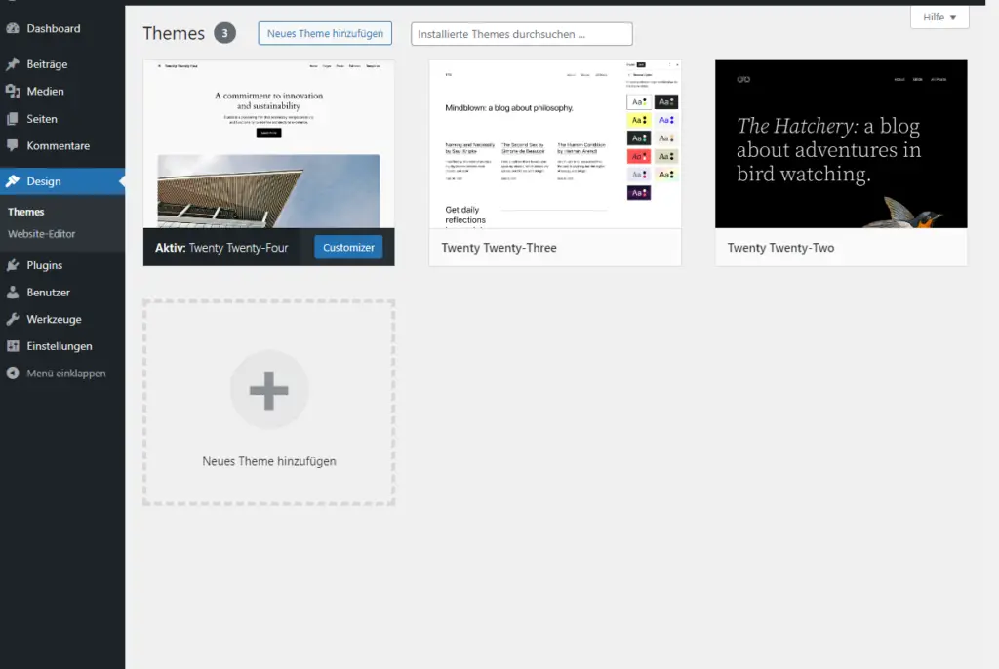Click the Themes page heading
Image resolution: width=999 pixels, height=669 pixels.
pos(174,33)
